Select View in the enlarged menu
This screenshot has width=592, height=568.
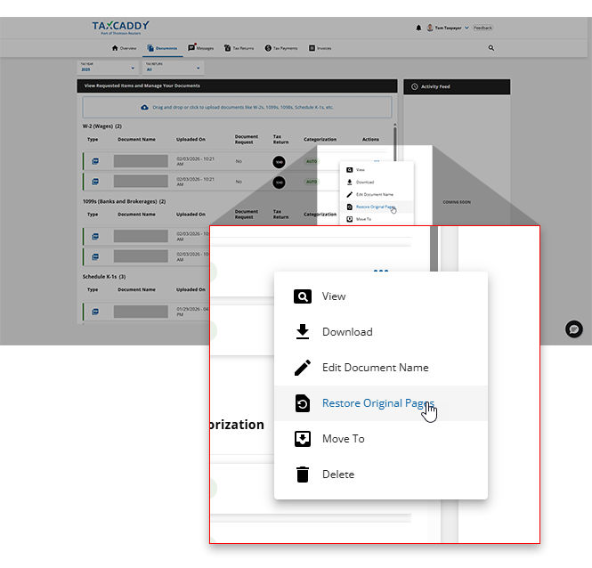[381, 296]
